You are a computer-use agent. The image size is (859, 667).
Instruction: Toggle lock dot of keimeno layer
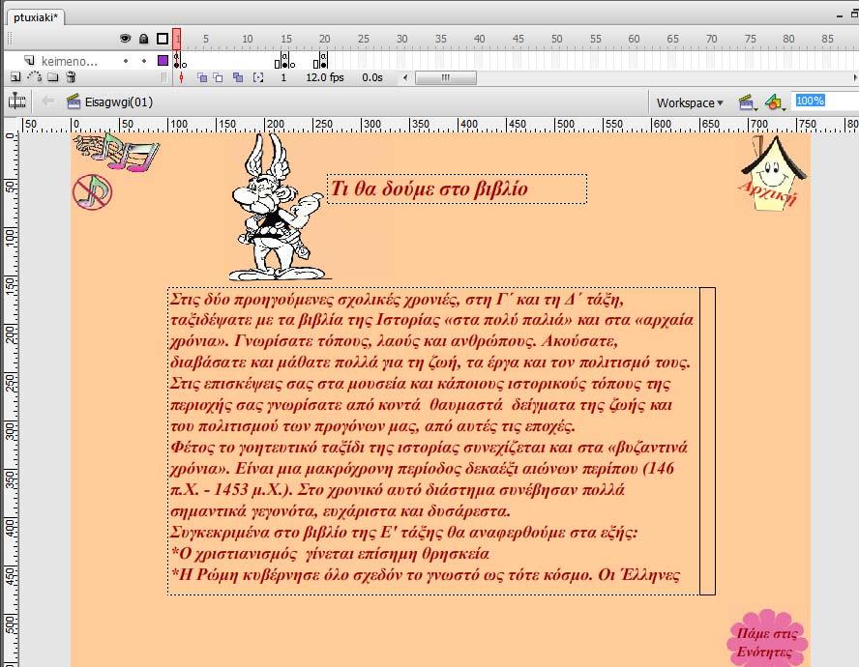pos(144,61)
